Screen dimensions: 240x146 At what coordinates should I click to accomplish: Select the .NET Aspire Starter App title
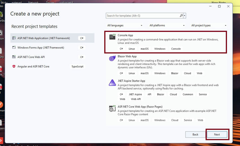pyautogui.click(x=131, y=81)
